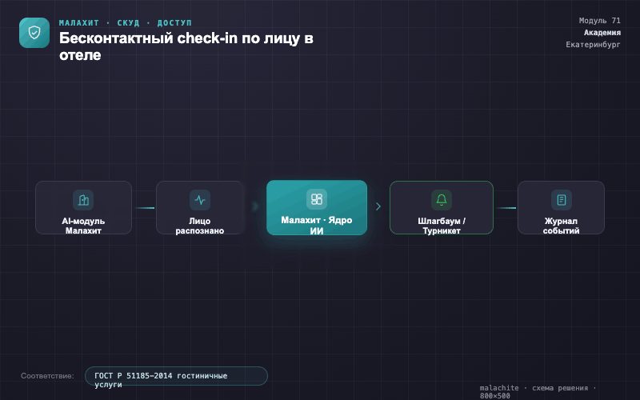Click the Академия text
Image resolution: width=640 pixels, height=400 pixels.
point(602,32)
